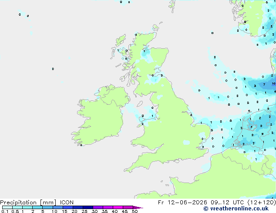Image resolution: width=276 pixels, height=213 pixels.
Task: Click the Shetland Islands outline at the top
Action: pos(172,6)
